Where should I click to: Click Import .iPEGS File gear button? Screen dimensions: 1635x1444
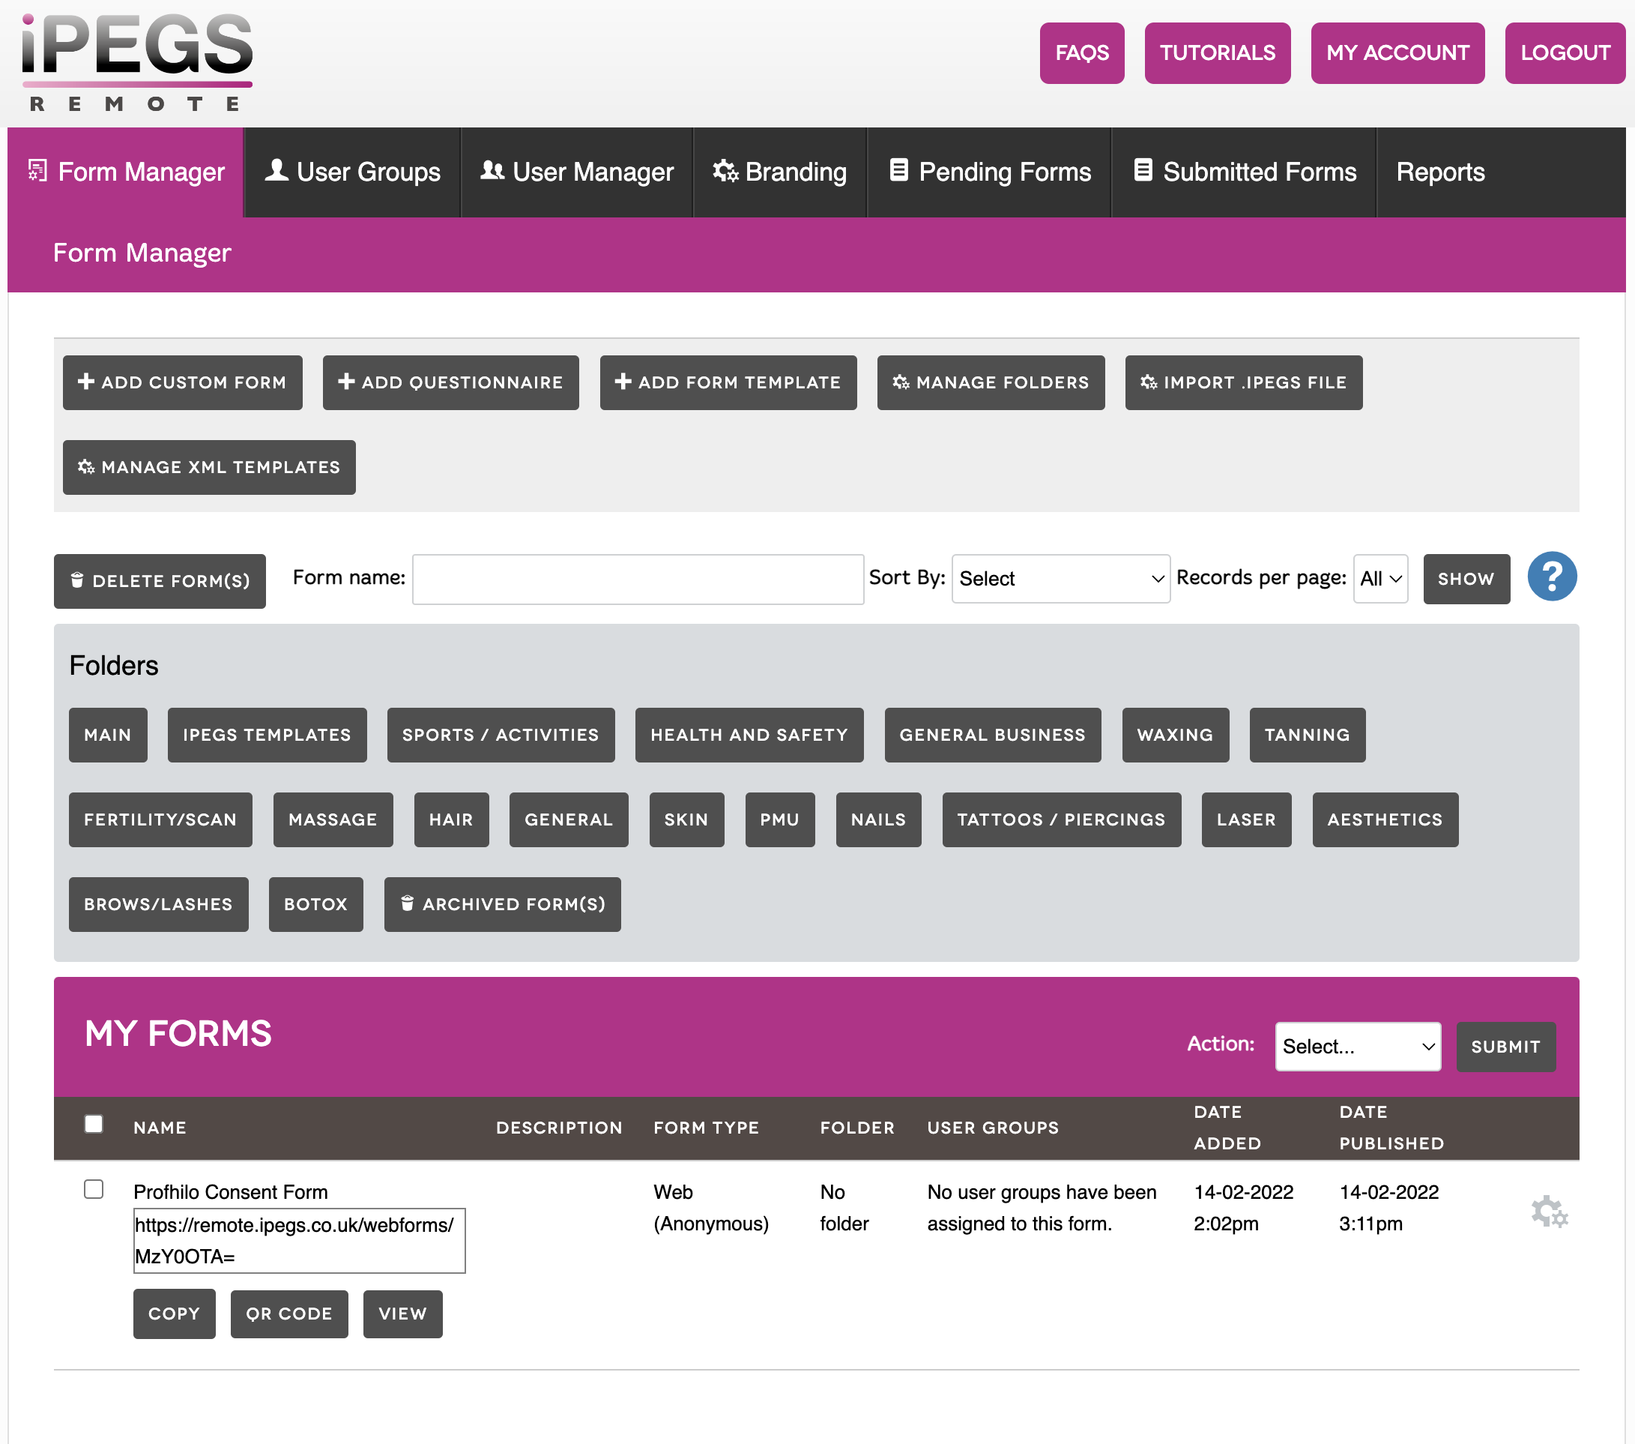pos(1242,382)
